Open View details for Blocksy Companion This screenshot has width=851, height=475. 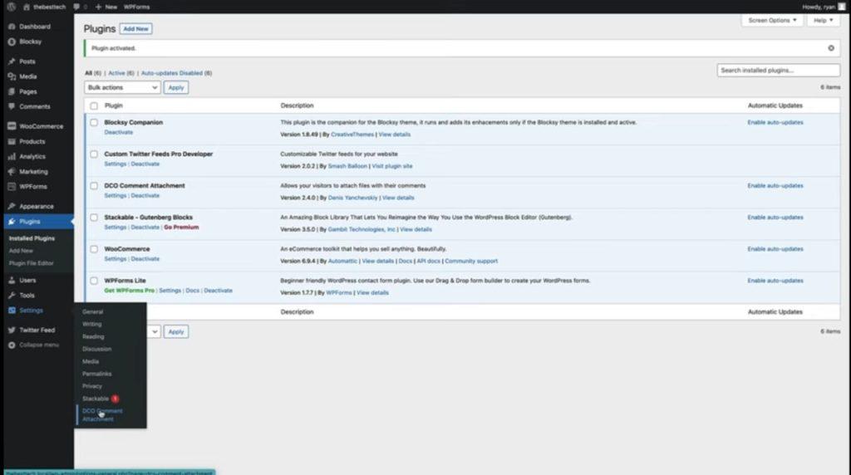[395, 135]
